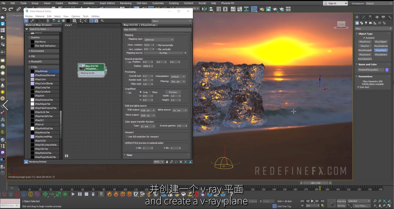The height and width of the screenshot is (209, 394).
Task: Open the Display command panel tab
Action: click(x=383, y=17)
